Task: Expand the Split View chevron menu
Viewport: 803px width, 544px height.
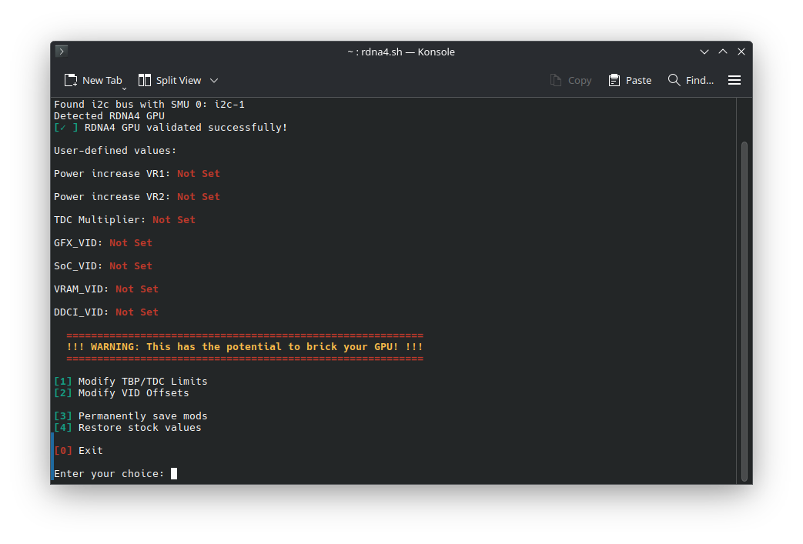Action: (214, 80)
